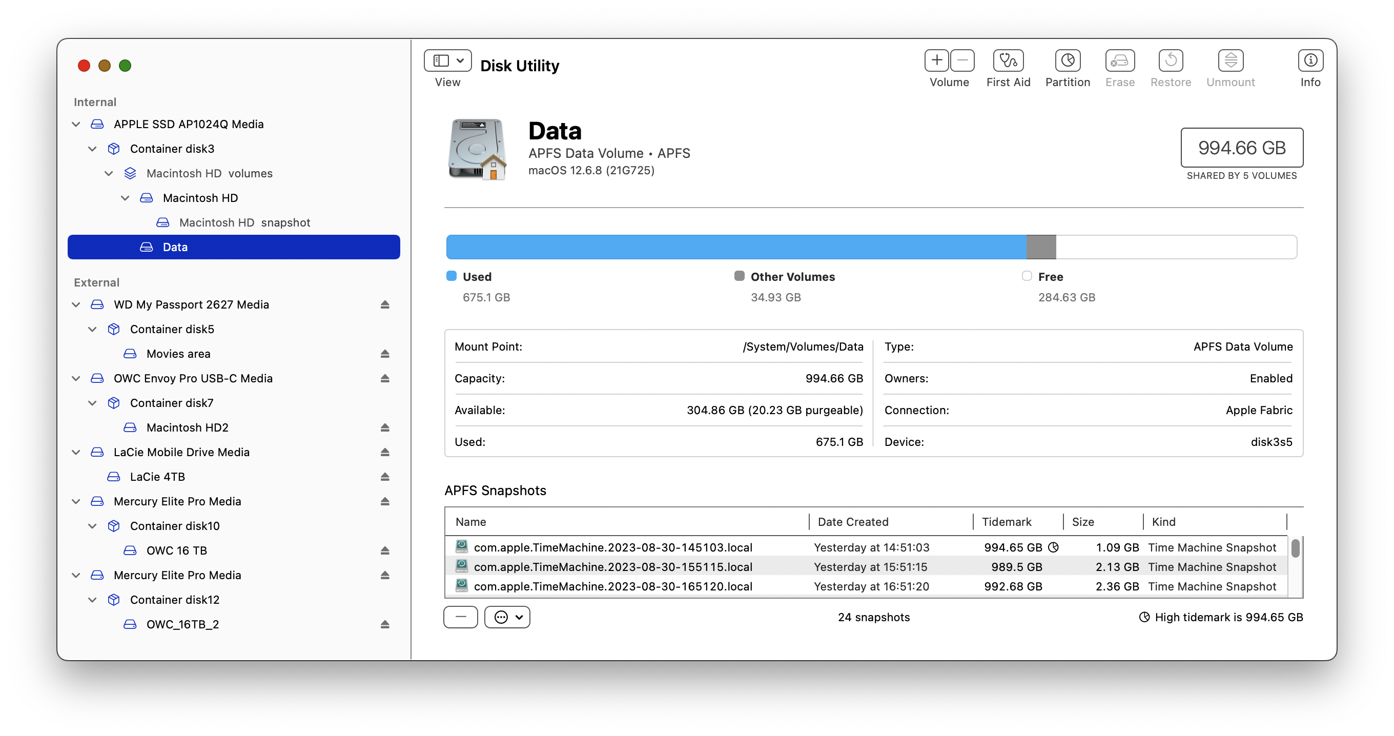This screenshot has height=736, width=1394.
Task: Eject the WD My Passport 2627 Media
Action: (385, 304)
